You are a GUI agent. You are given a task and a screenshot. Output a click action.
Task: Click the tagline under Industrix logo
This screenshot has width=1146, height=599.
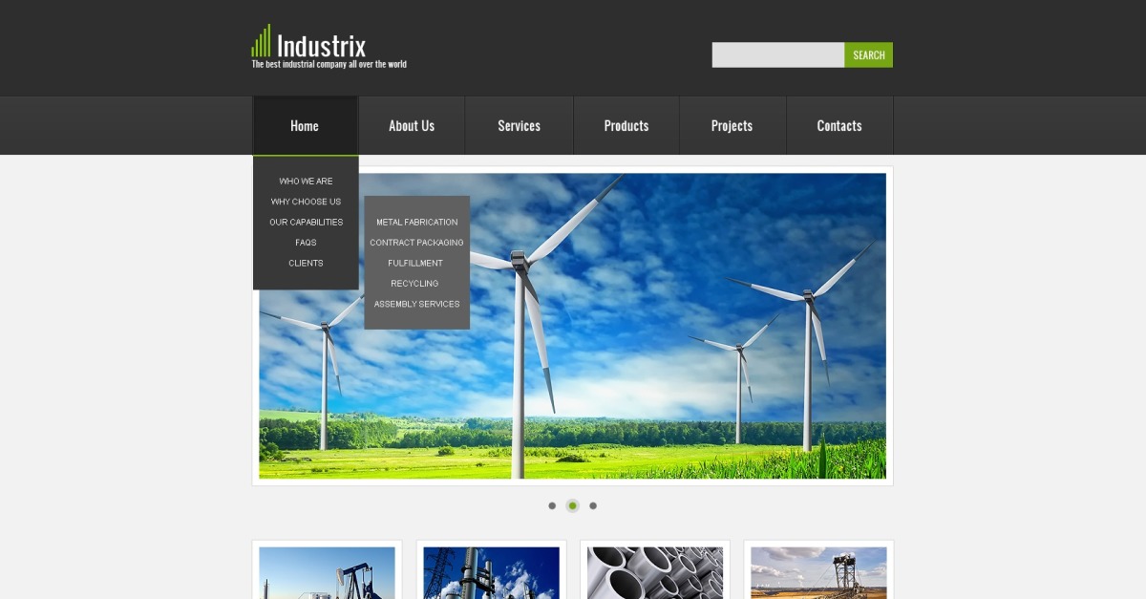click(329, 65)
